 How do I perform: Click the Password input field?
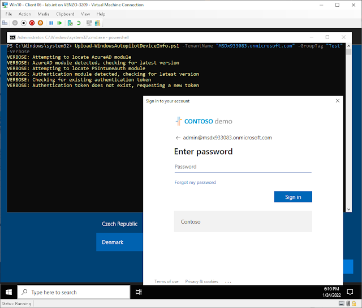click(x=243, y=167)
